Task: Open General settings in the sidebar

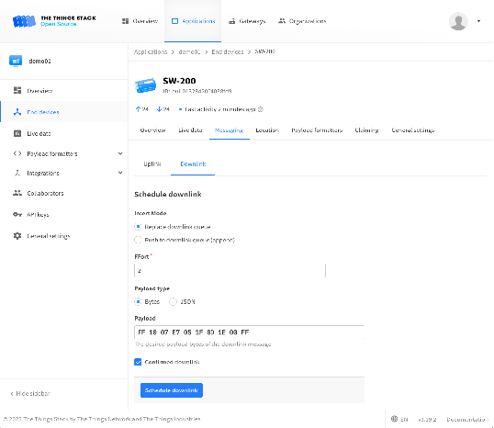Action: [x=64, y=236]
